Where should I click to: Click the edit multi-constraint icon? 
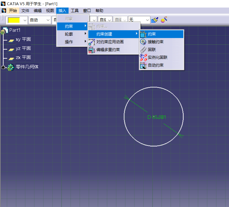[x=92, y=50]
